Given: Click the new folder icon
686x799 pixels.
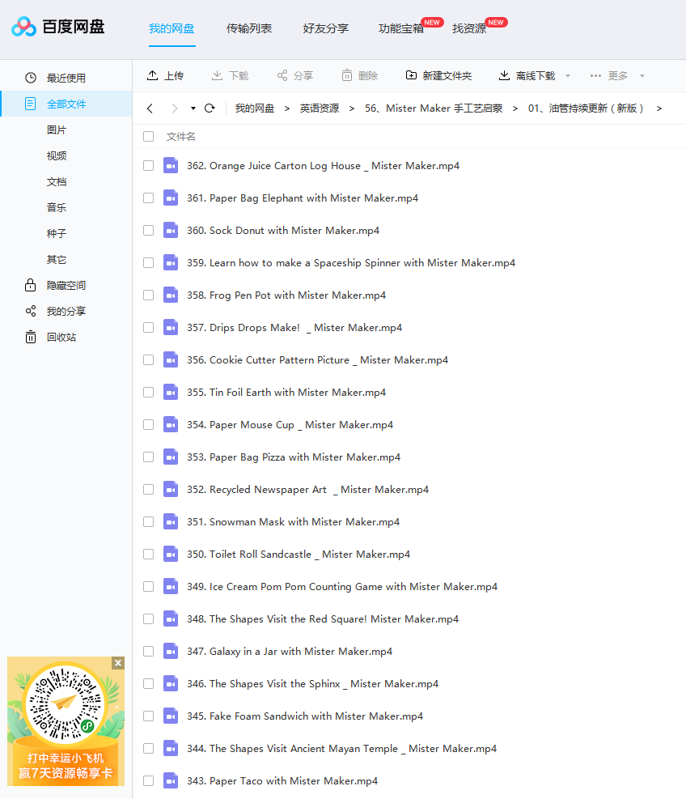Looking at the screenshot, I should pyautogui.click(x=411, y=75).
